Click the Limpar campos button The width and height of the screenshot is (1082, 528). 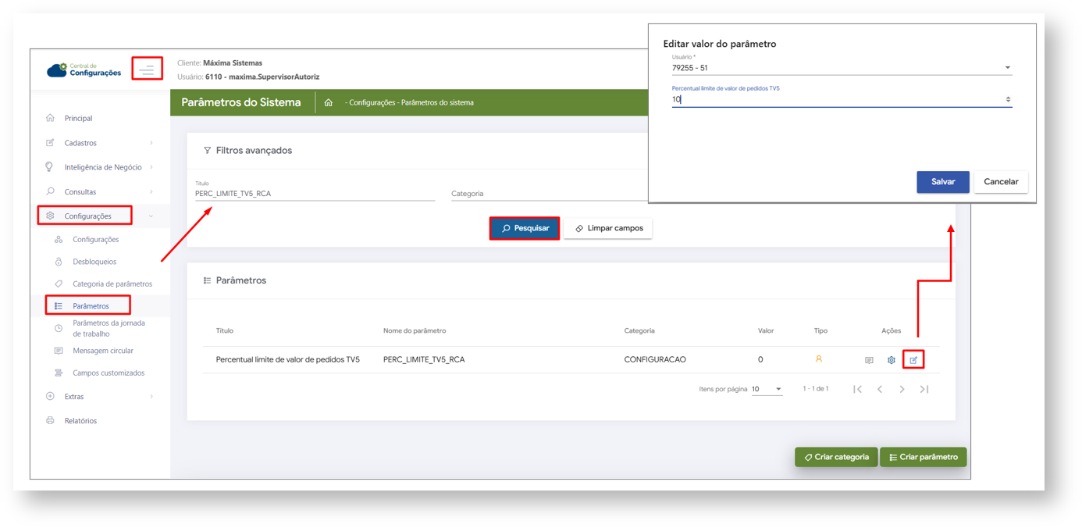pyautogui.click(x=608, y=228)
